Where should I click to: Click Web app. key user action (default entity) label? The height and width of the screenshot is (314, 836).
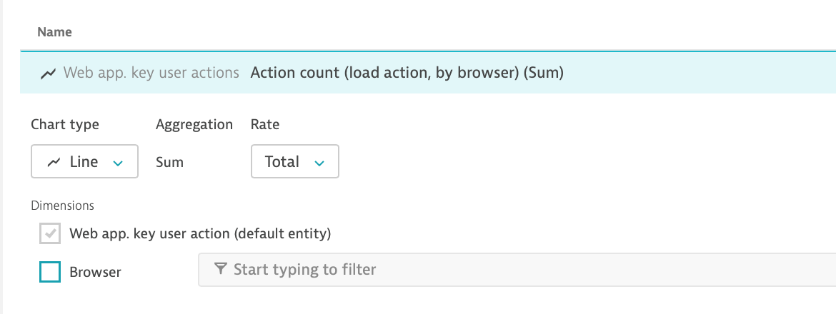click(200, 233)
